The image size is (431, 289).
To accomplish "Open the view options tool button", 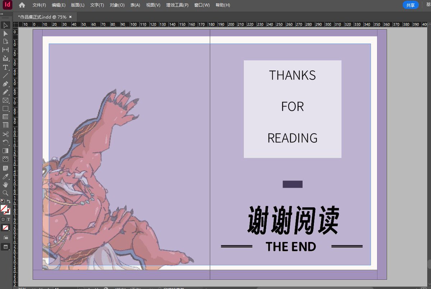I will (x=5, y=238).
